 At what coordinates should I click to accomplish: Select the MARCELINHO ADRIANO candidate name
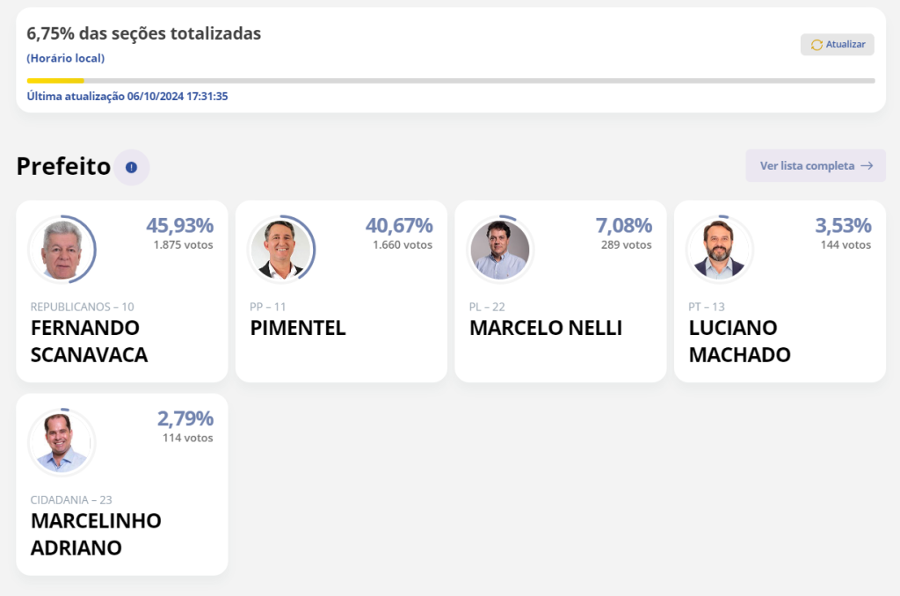click(96, 534)
